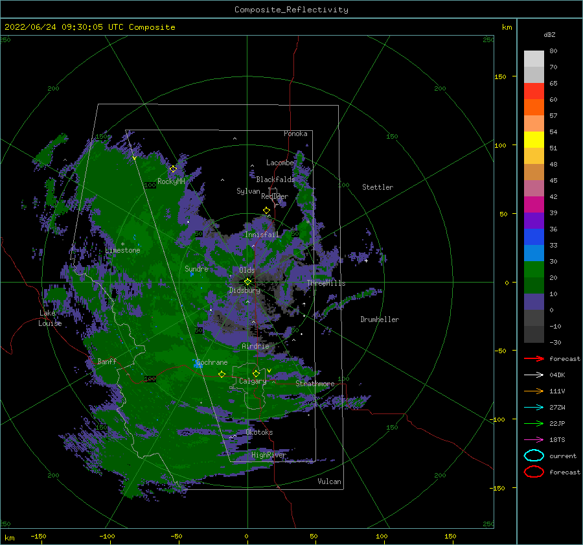Click the yellow 150 tick label on the right axis

(x=500, y=76)
